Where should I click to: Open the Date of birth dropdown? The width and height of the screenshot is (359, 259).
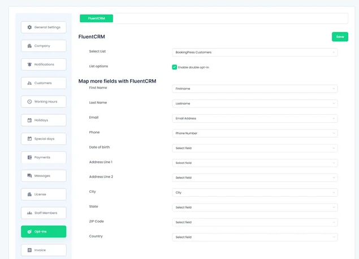[255, 148]
